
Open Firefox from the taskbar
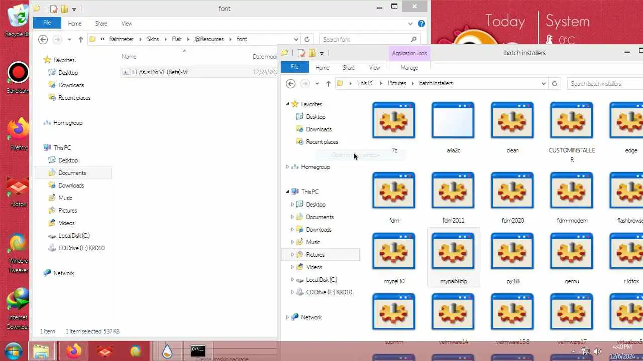[73, 351]
